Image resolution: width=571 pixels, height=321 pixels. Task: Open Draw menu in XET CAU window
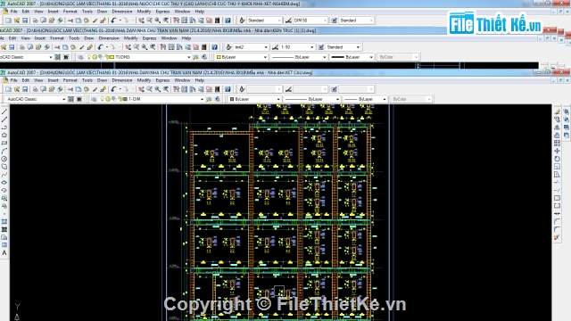pyautogui.click(x=102, y=80)
